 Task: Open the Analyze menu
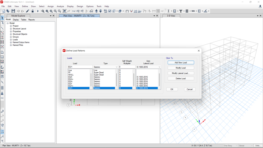pos(60,6)
